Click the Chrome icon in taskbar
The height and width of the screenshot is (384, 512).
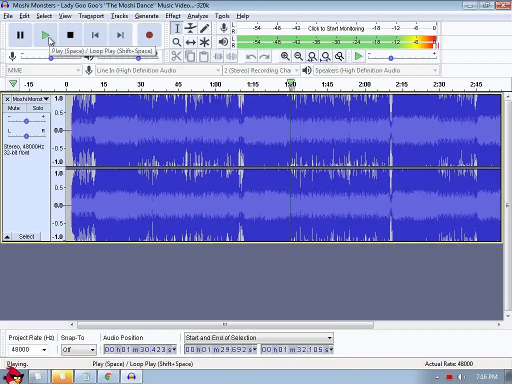click(108, 376)
